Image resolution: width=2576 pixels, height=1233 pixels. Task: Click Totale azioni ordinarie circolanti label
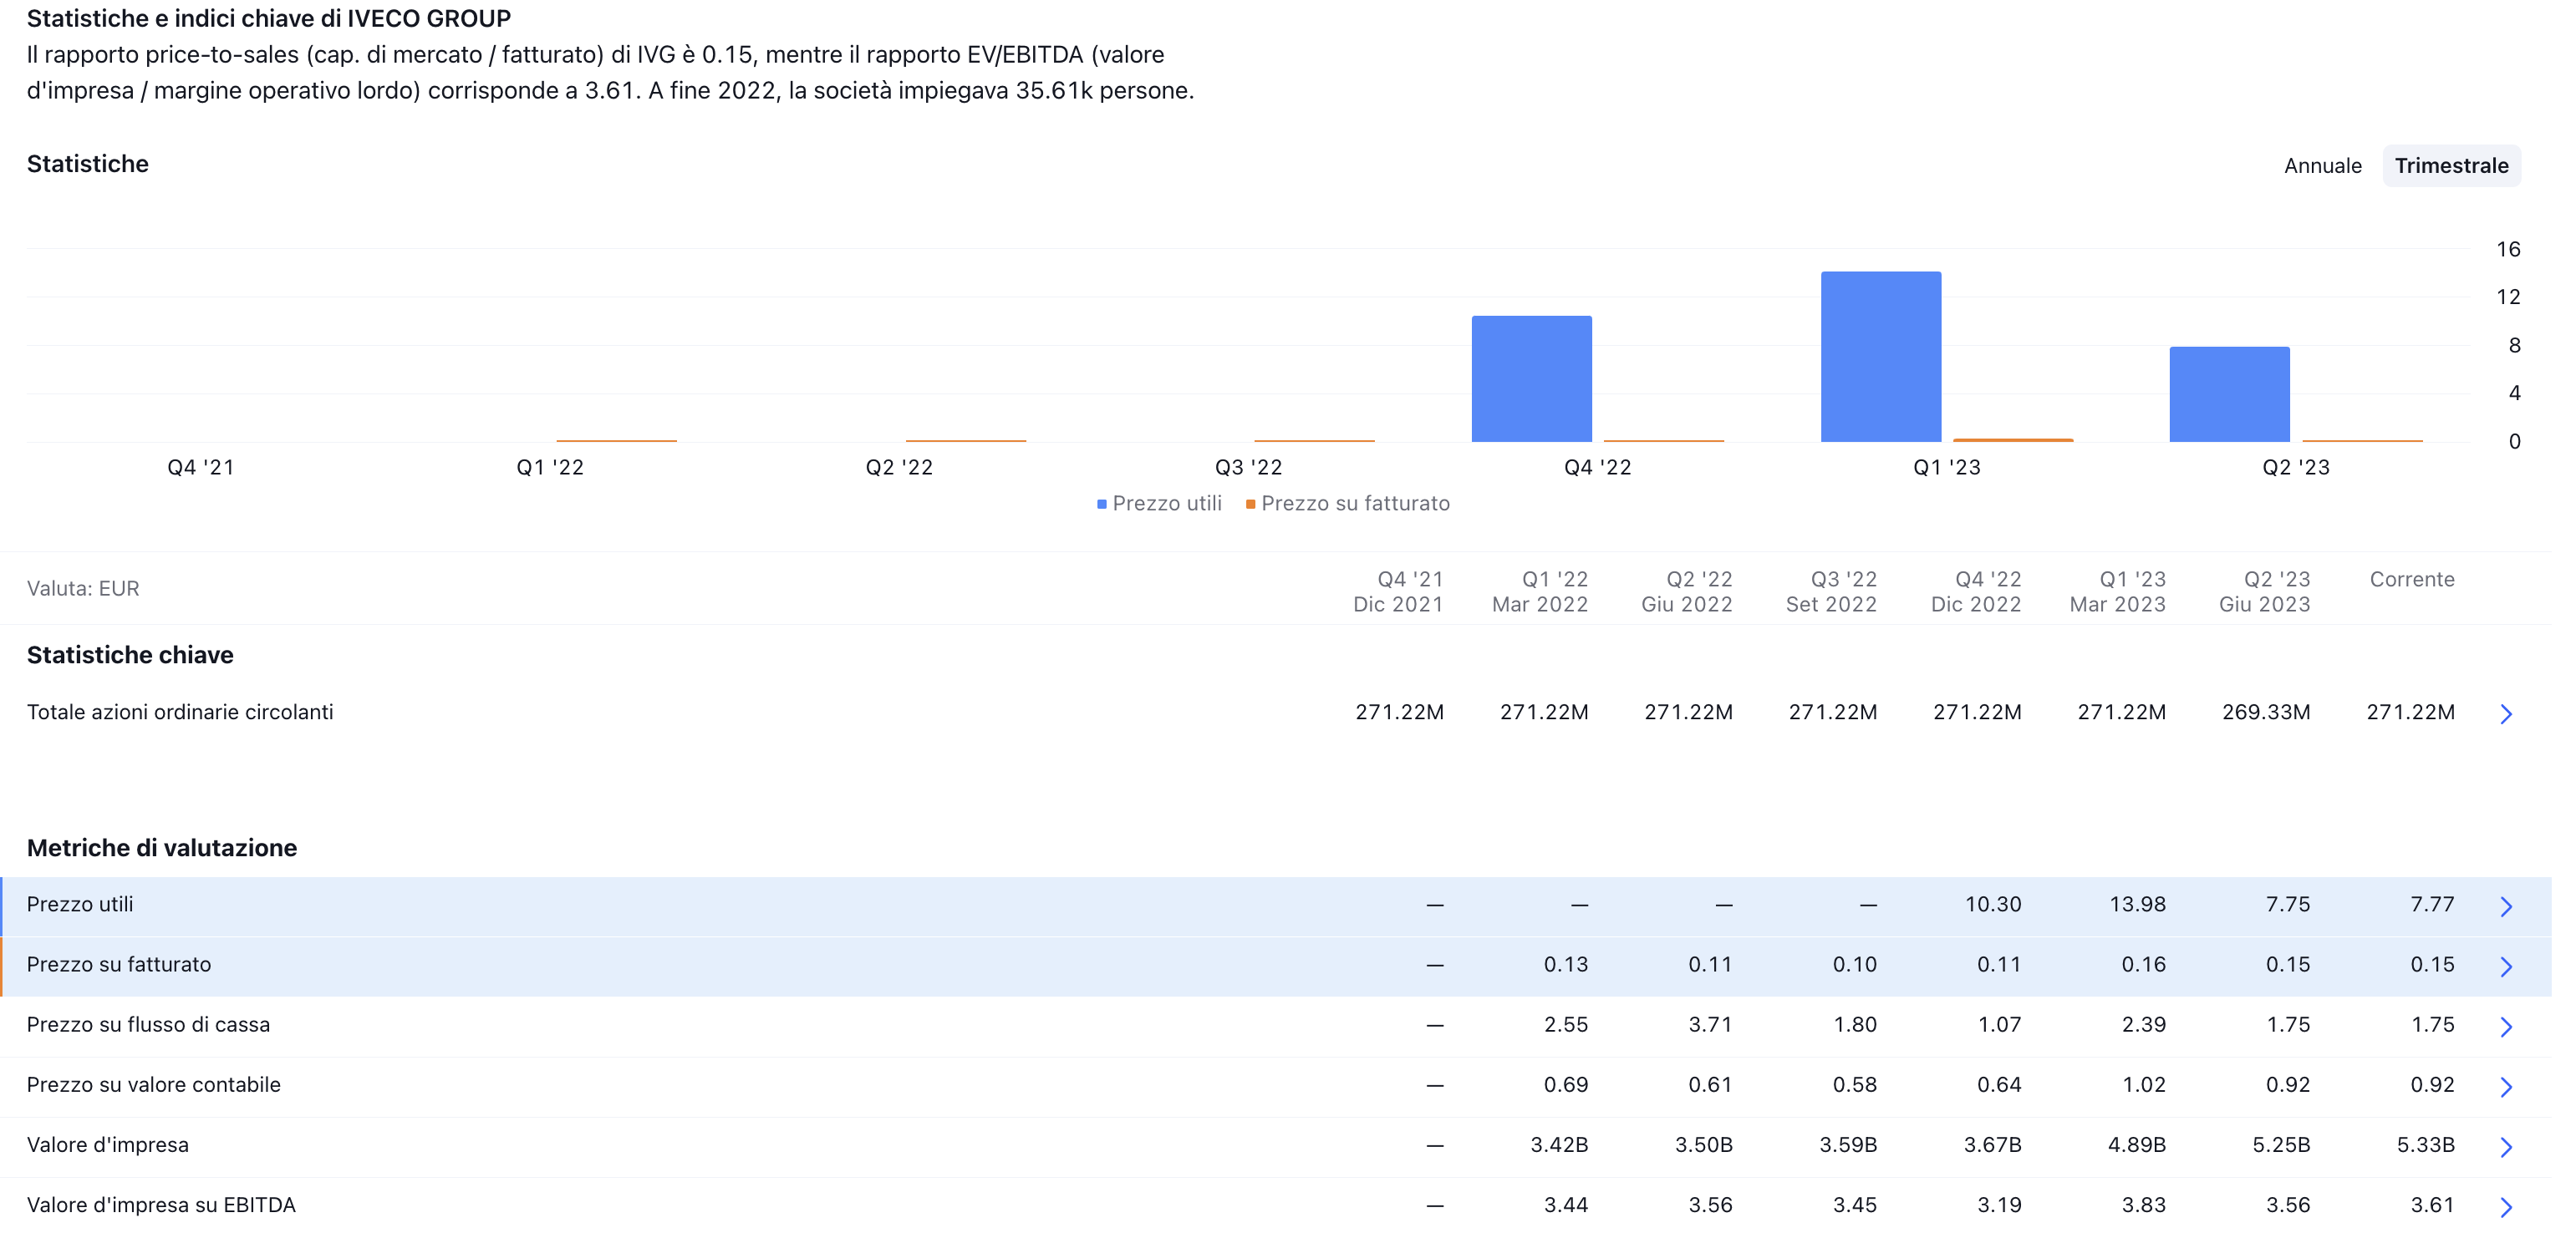pos(180,712)
